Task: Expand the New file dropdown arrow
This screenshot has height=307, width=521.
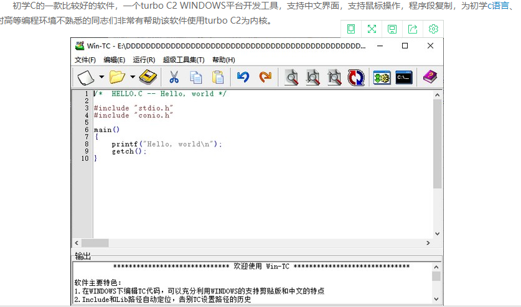Action: (x=101, y=77)
